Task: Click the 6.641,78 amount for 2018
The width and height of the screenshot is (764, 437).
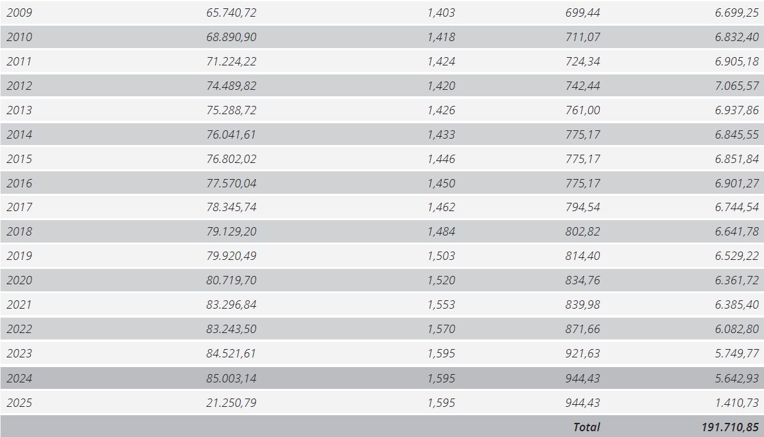Action: [x=737, y=232]
